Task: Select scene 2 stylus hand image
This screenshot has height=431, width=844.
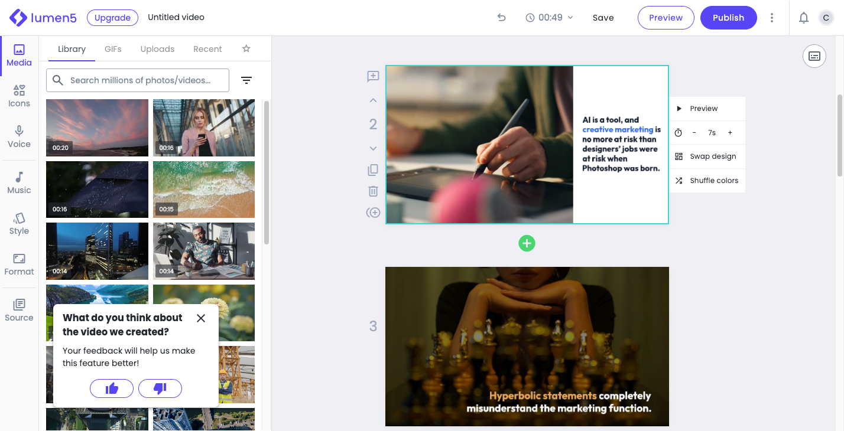Action: click(479, 145)
